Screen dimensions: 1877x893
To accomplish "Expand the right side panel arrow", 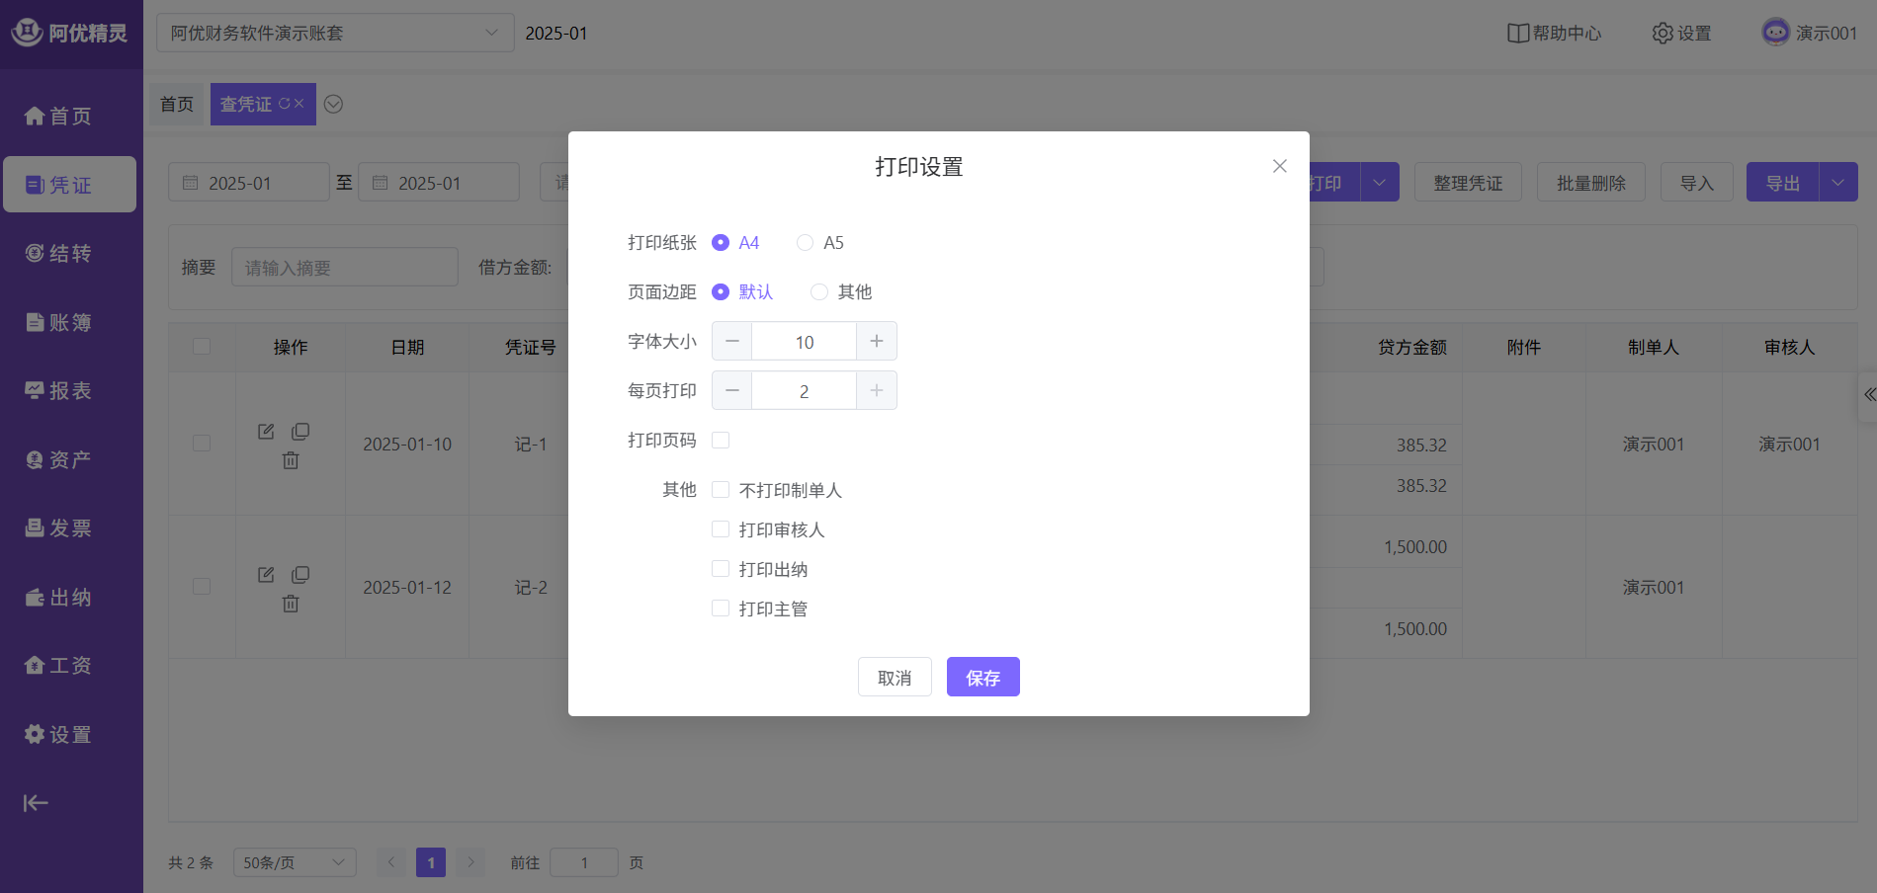I will pos(1868,395).
